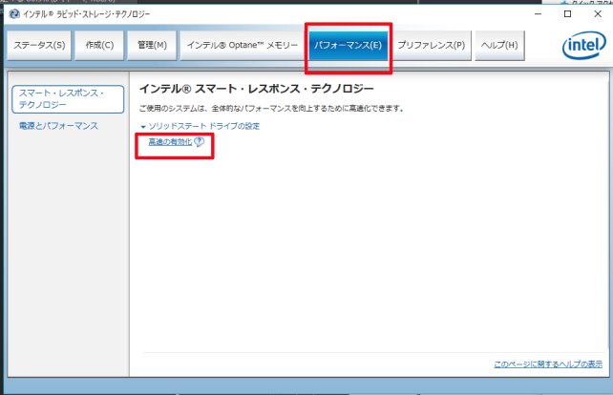Minimize the Rapid Storage window
The width and height of the screenshot is (613, 395).
[x=538, y=14]
